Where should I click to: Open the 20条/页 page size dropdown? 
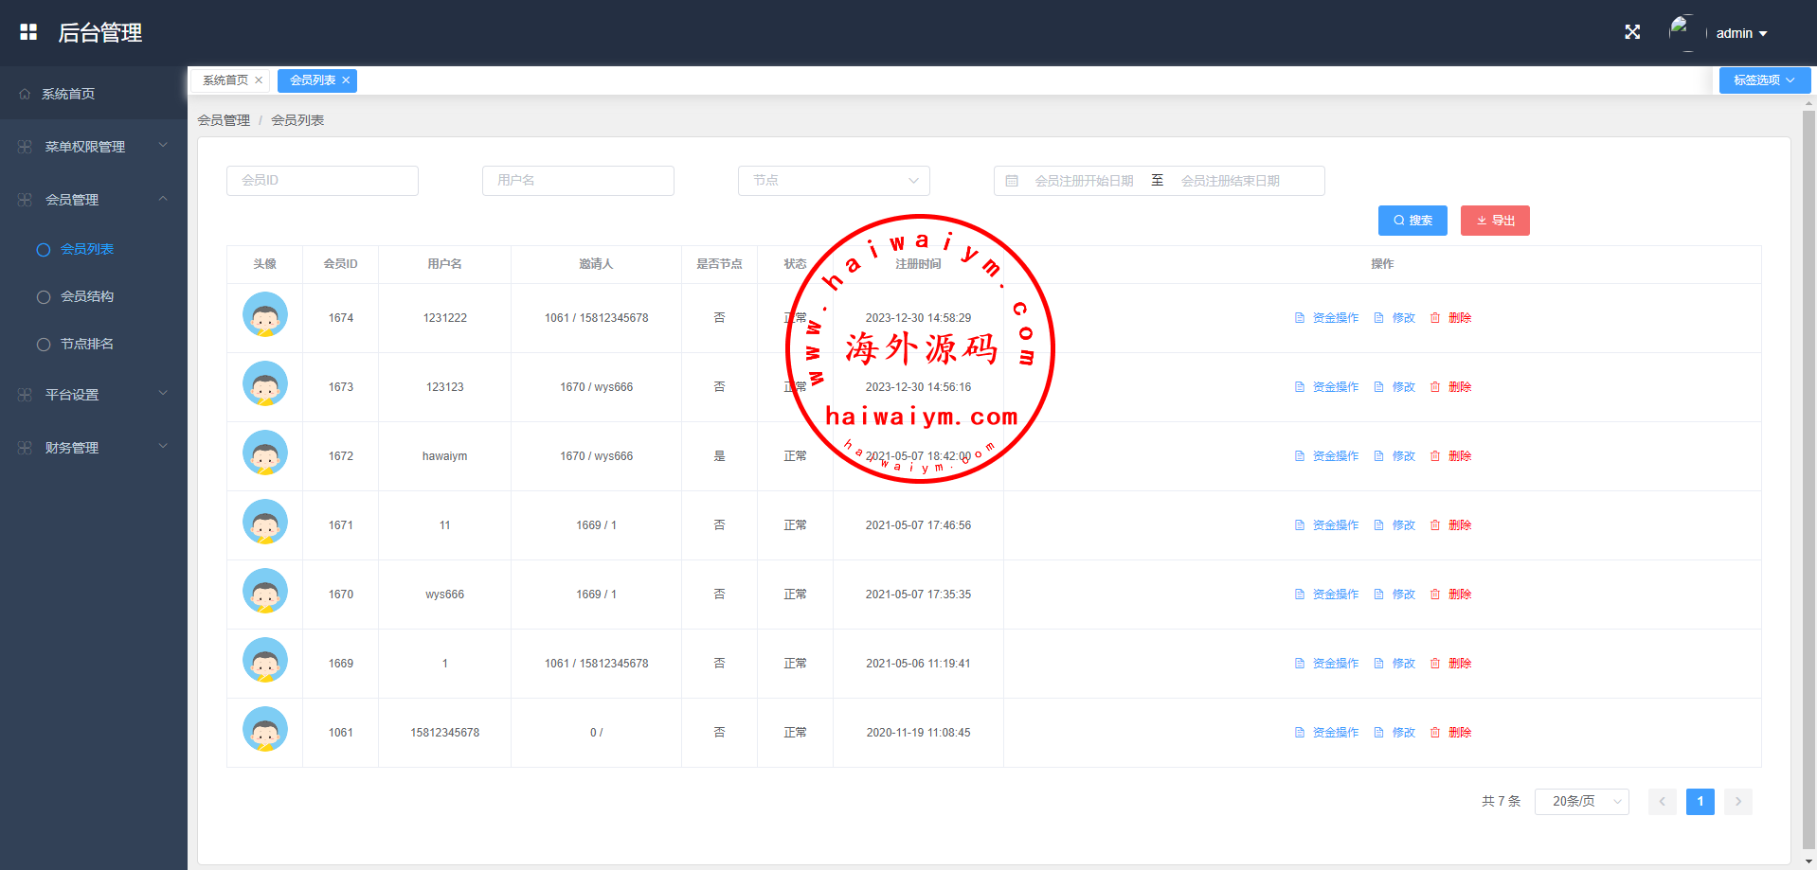pyautogui.click(x=1581, y=802)
